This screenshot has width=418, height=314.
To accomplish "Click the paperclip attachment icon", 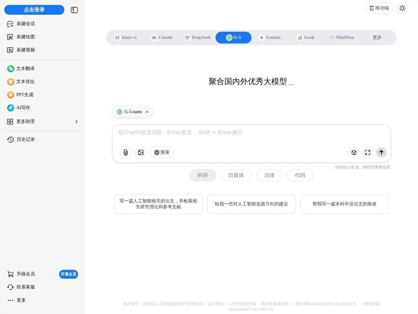I will coord(126,152).
